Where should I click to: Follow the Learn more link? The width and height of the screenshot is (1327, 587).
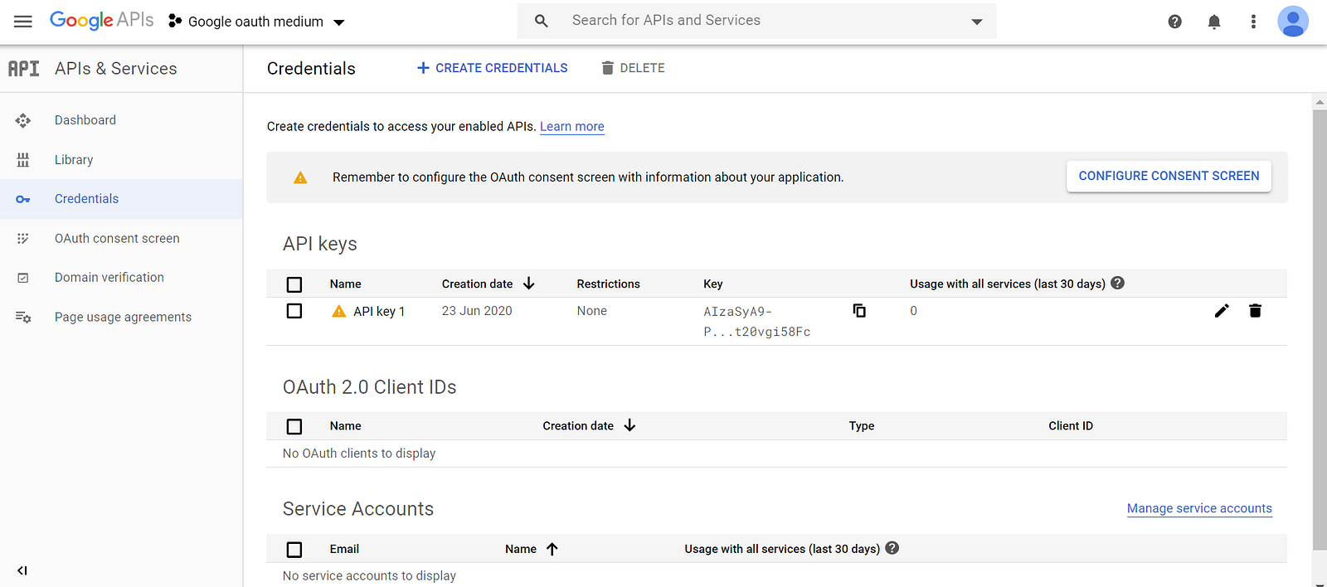572,127
